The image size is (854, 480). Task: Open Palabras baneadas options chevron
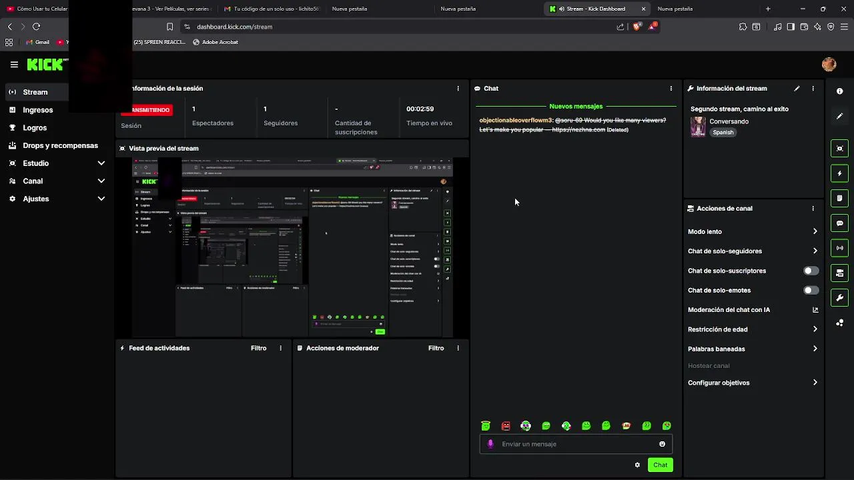[815, 349]
